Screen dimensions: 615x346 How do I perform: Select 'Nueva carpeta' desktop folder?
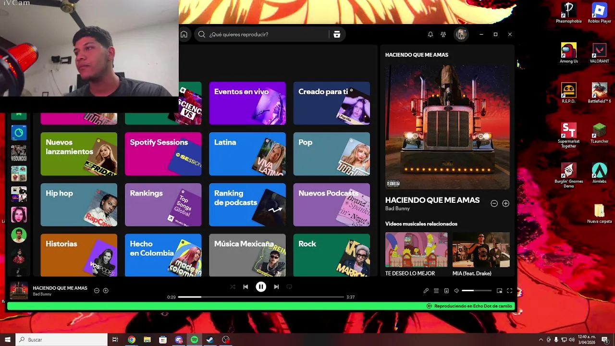pyautogui.click(x=599, y=214)
